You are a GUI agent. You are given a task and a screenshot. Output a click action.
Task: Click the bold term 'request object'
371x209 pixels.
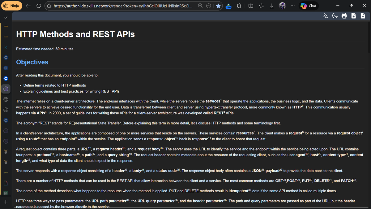click(x=349, y=133)
